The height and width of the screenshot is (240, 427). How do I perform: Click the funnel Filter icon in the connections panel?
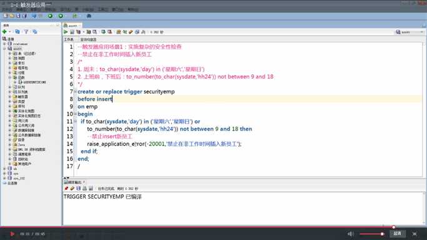[x=26, y=32]
